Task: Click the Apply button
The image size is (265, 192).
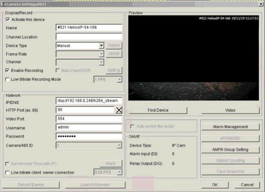Action: coord(111,164)
